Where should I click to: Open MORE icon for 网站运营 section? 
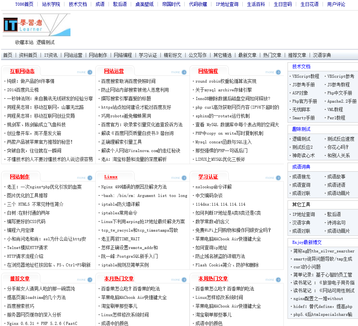[x=179, y=72]
